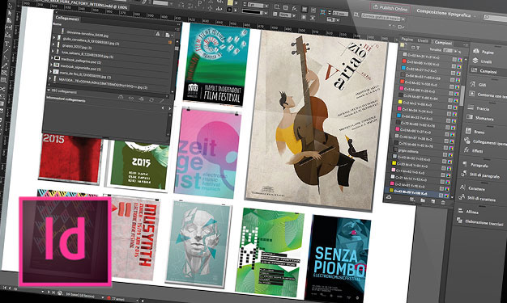Show previous link info arrow

coord(163,107)
